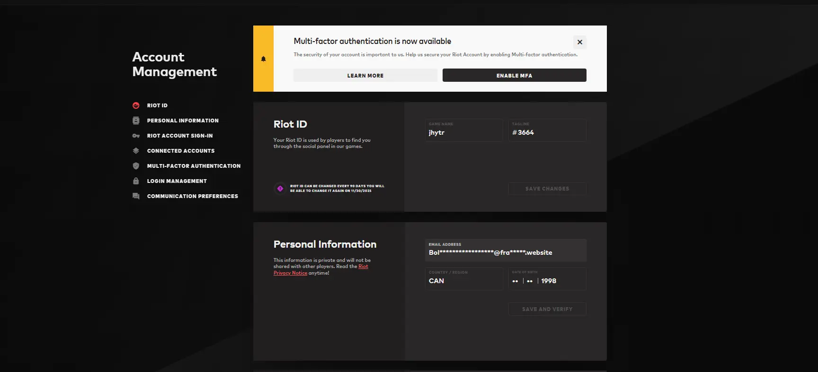Open the Personal Information section from sidebar
The width and height of the screenshot is (818, 372).
(x=183, y=121)
